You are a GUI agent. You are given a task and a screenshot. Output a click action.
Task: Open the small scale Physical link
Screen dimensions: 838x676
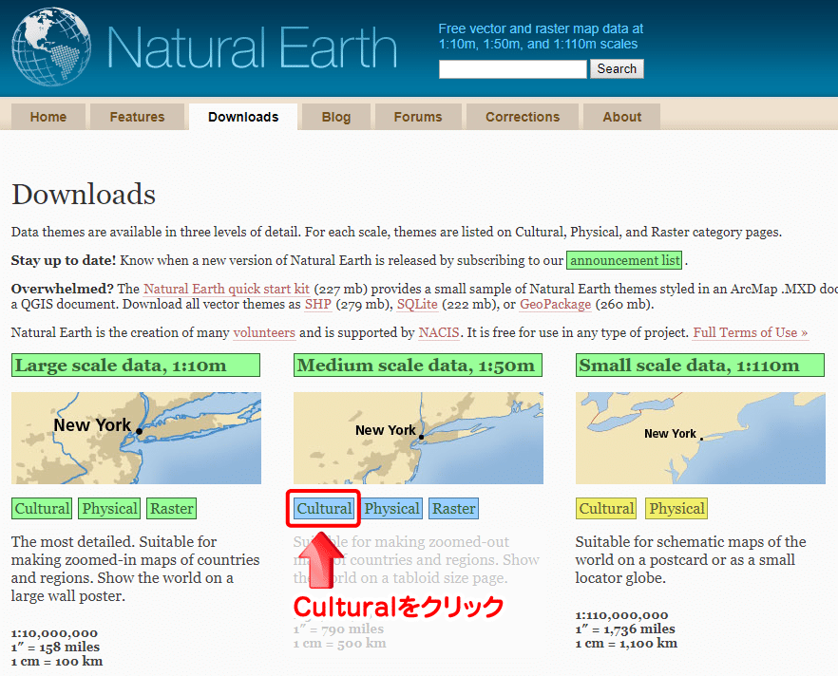[676, 508]
